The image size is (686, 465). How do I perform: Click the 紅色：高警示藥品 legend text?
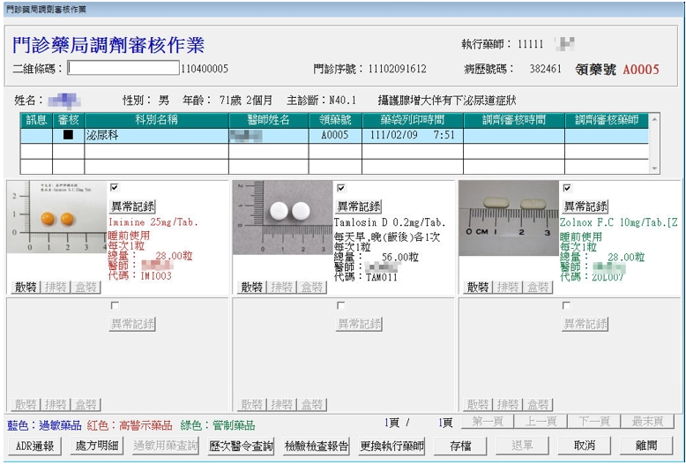coord(130,425)
